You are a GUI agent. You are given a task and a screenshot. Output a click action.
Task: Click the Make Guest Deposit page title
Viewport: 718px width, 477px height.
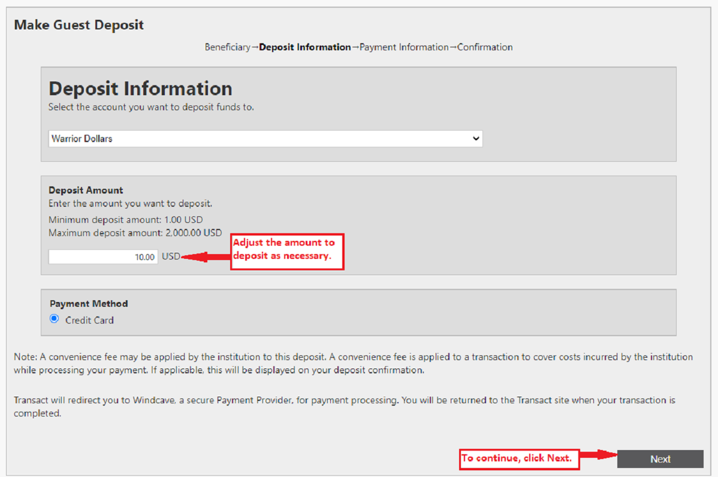[x=79, y=25]
